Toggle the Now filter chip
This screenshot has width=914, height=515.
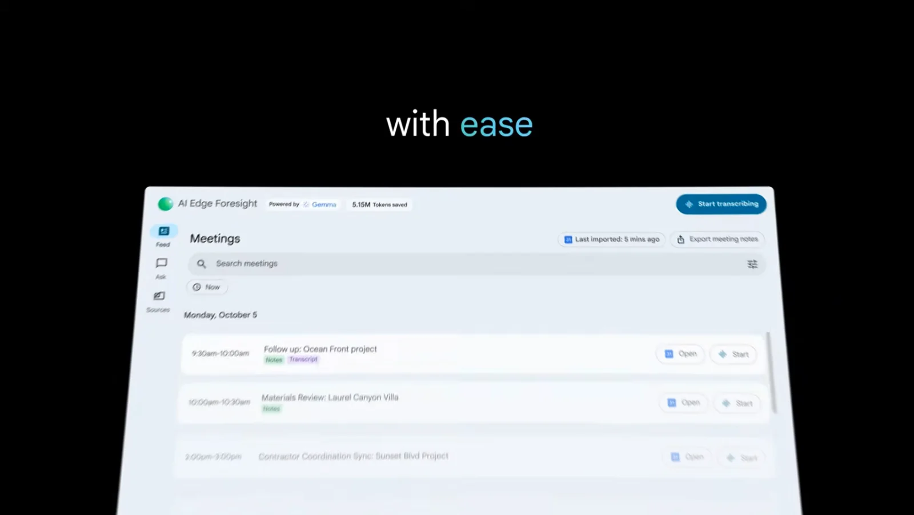[207, 287]
